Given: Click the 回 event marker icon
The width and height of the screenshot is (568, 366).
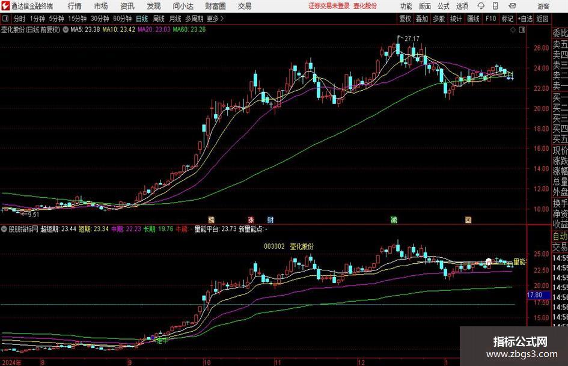Looking at the screenshot, I should pyautogui.click(x=468, y=219).
